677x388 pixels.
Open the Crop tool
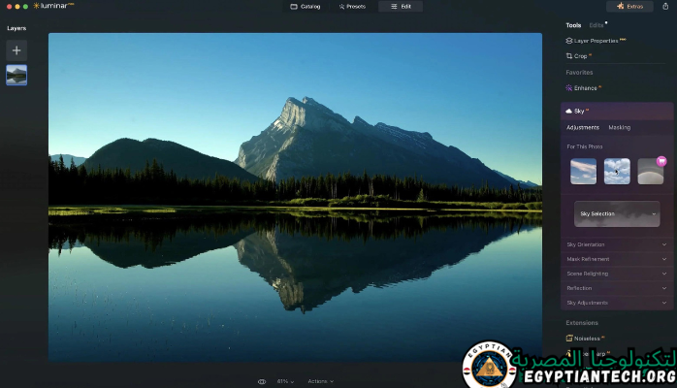click(580, 56)
